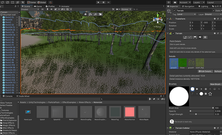Switch to the Profiler tab
Viewport: 222px width, 135px height.
pyautogui.click(x=50, y=6)
